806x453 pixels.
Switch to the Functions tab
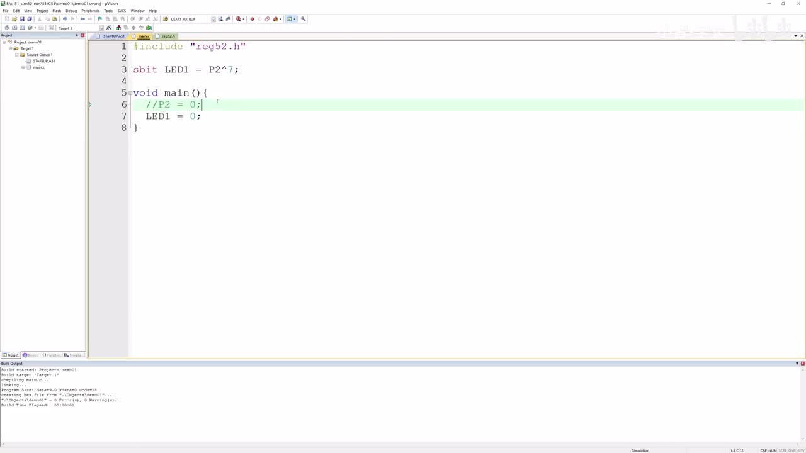(x=52, y=355)
